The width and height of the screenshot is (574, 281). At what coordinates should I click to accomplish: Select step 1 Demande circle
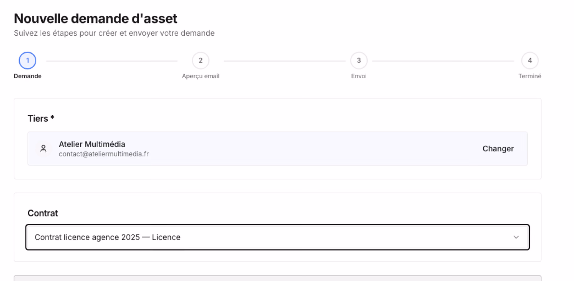pyautogui.click(x=27, y=61)
